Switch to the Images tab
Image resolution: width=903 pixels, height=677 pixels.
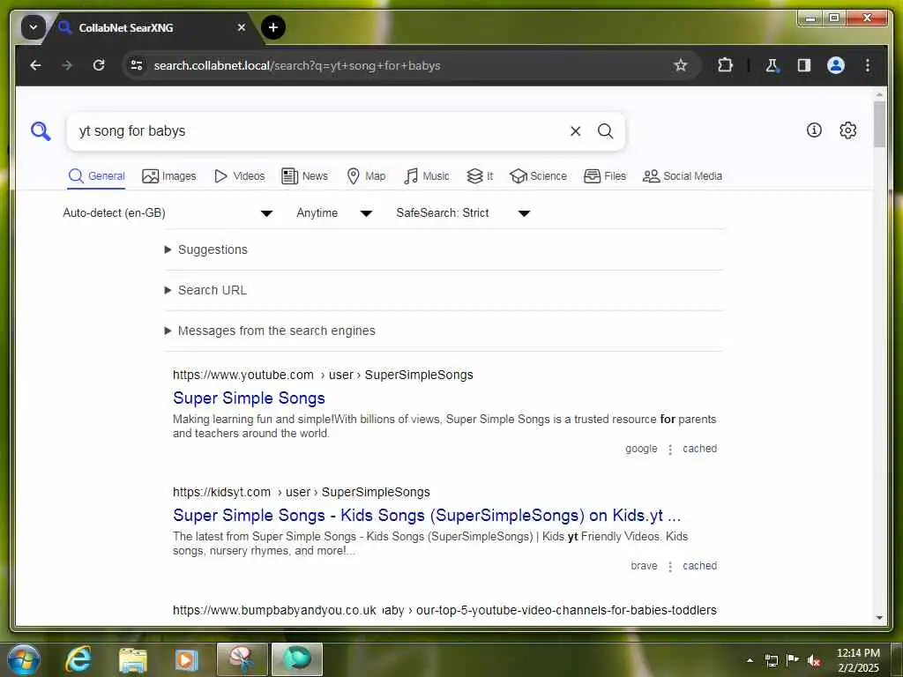click(x=168, y=176)
